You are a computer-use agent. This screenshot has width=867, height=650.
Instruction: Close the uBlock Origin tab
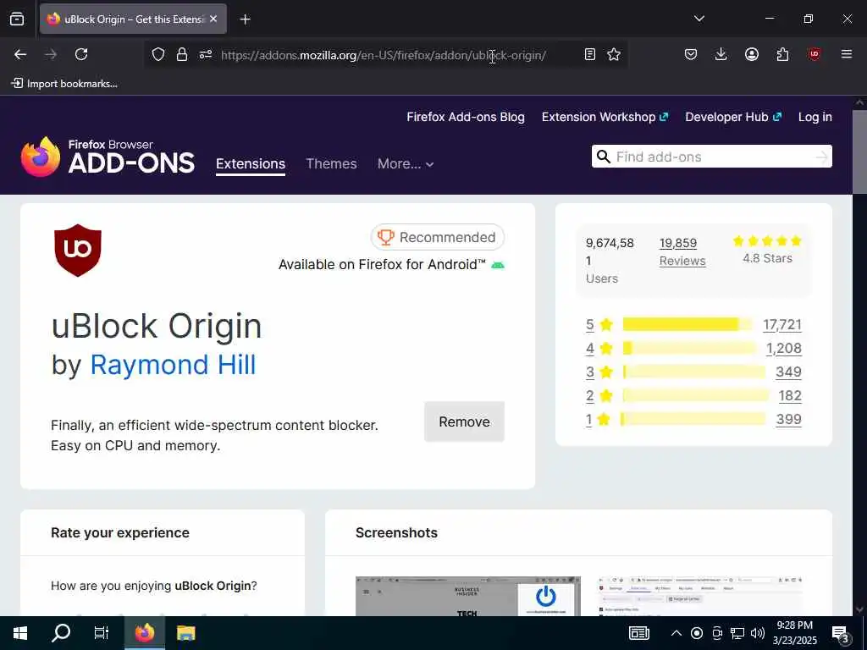point(213,19)
